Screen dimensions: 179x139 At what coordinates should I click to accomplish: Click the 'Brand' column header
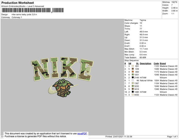coord(163,64)
